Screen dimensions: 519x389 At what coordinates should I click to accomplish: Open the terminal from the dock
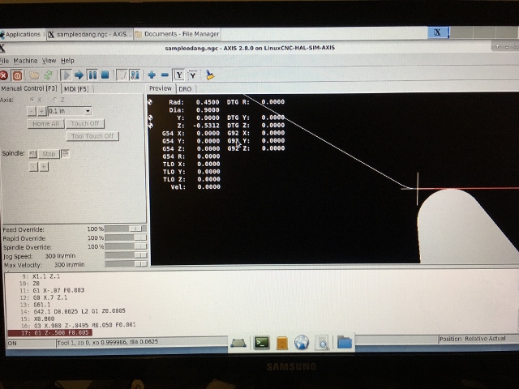tap(261, 343)
